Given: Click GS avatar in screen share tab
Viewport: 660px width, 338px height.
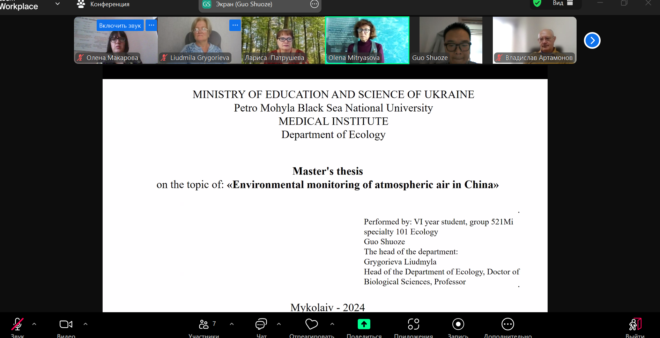Looking at the screenshot, I should [207, 4].
